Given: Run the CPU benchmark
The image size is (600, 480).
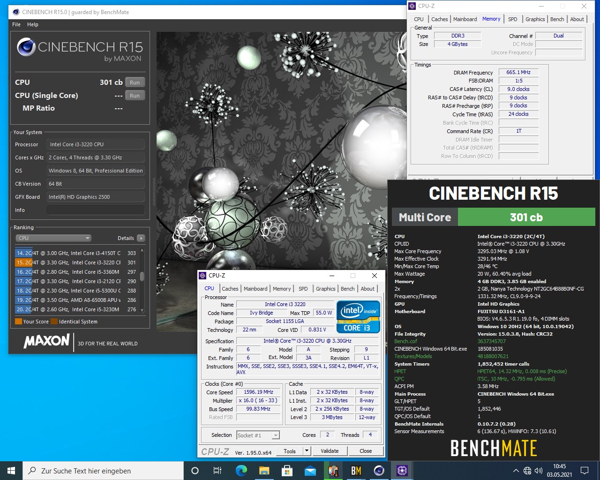Looking at the screenshot, I should coord(135,82).
